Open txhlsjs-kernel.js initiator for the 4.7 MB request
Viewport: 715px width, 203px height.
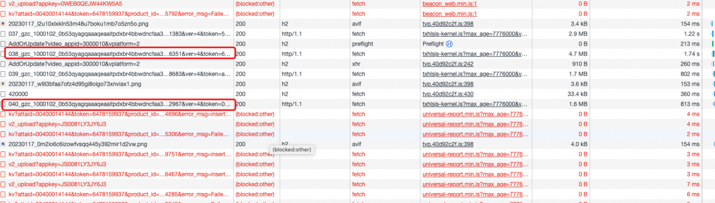click(475, 53)
